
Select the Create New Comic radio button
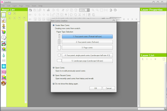tap(53, 25)
